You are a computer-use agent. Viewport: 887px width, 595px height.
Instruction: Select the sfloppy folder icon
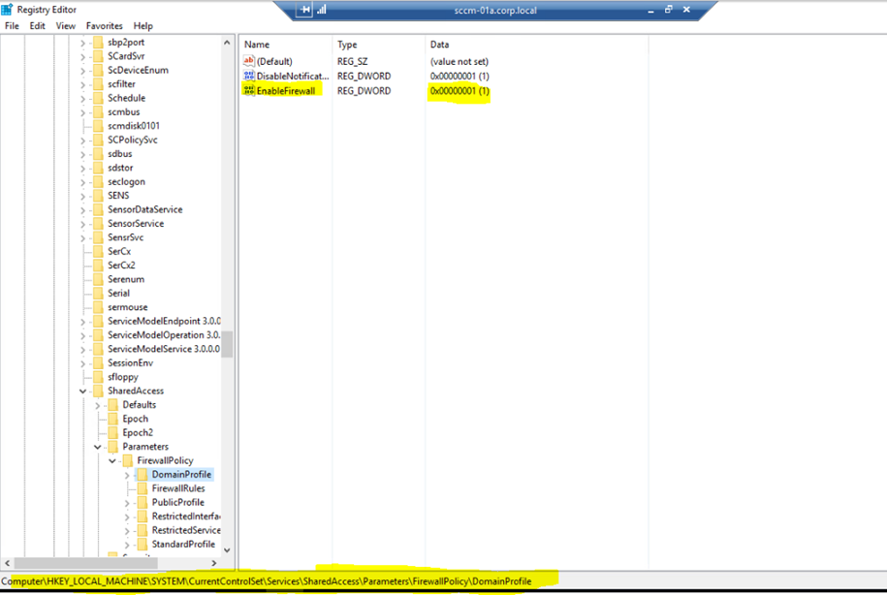pyautogui.click(x=99, y=377)
